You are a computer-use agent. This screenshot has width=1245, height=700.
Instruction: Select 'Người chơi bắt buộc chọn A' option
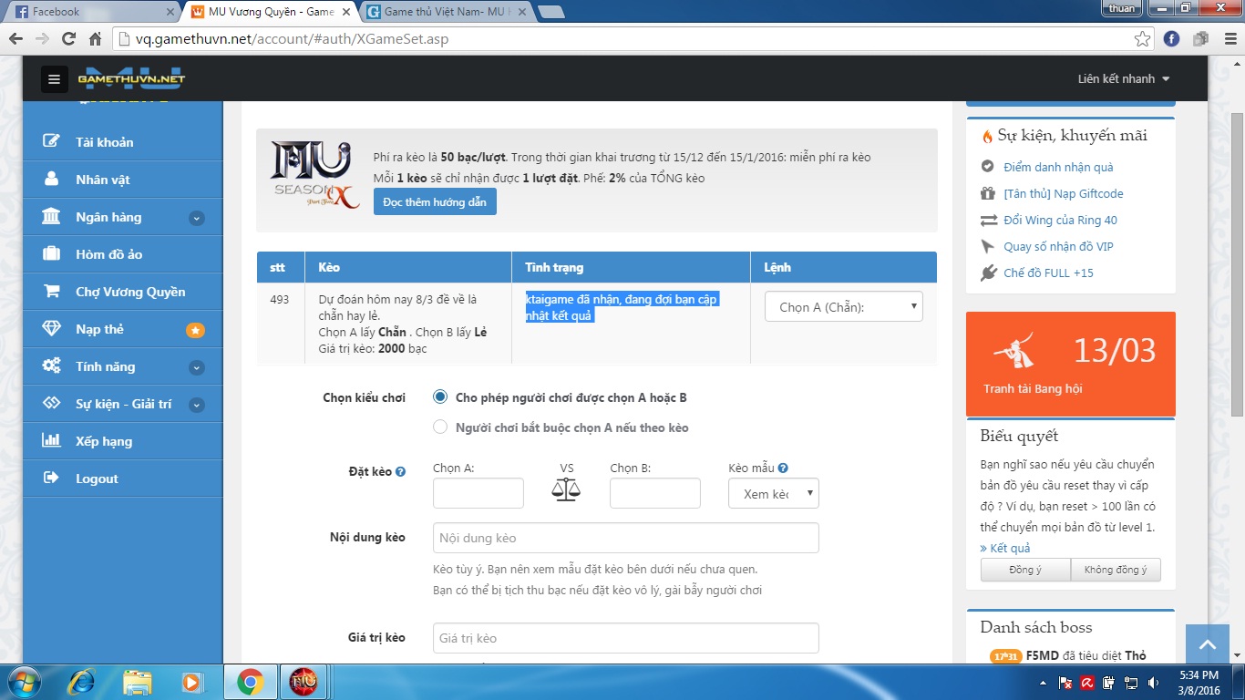pos(440,427)
